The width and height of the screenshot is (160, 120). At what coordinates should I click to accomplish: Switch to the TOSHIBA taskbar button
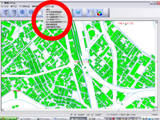[27, 119]
